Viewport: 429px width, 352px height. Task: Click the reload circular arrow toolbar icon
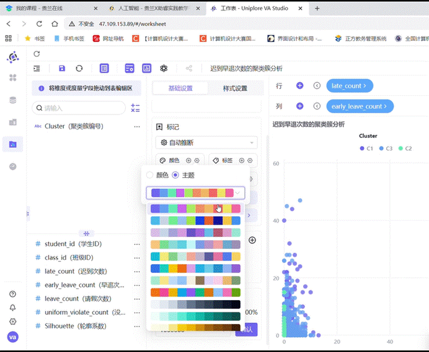pos(79,68)
